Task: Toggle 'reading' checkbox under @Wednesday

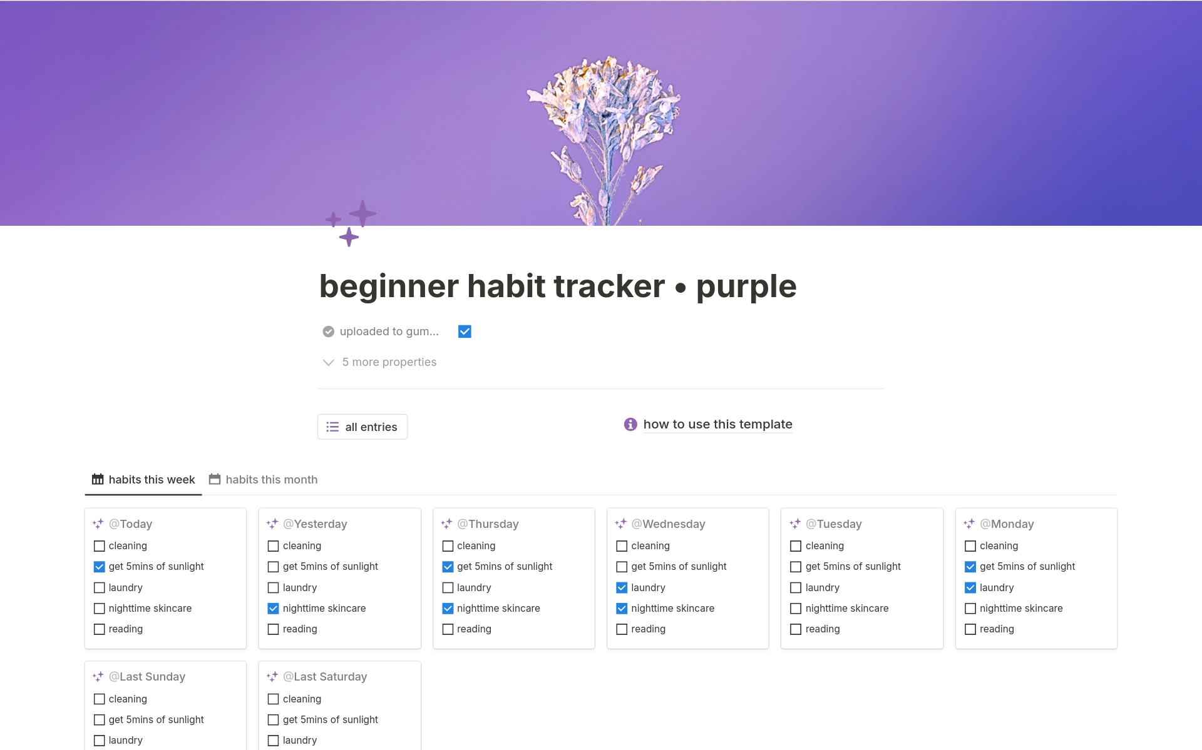Action: pyautogui.click(x=622, y=628)
